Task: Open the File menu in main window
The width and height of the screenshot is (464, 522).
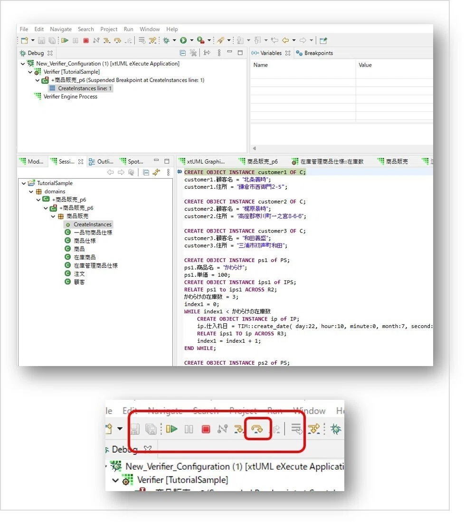Action: [24, 29]
